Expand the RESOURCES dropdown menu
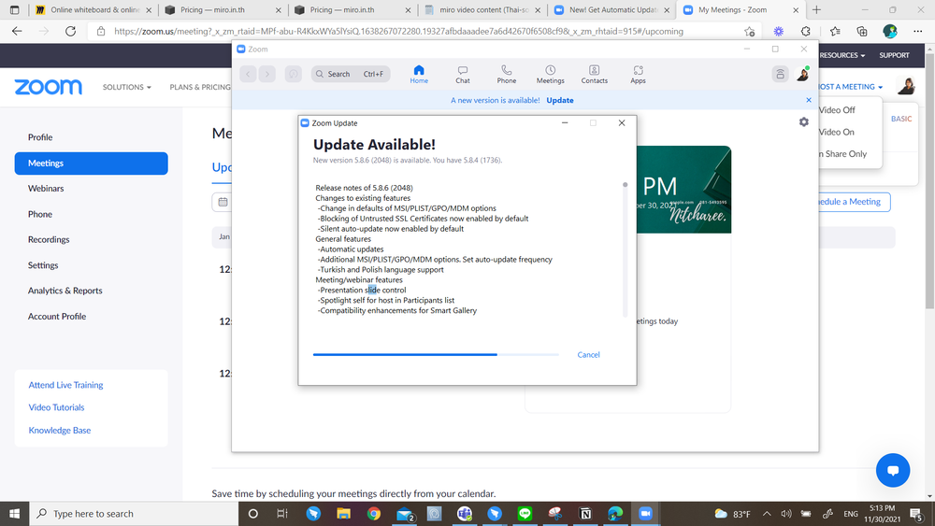This screenshot has height=526, width=935. tap(842, 55)
